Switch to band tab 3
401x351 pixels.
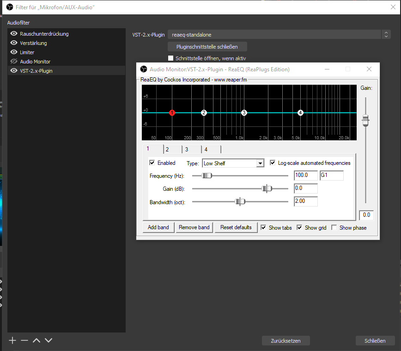[187, 149]
